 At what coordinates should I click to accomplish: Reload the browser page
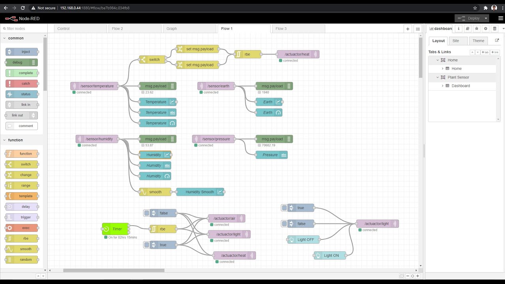tap(23, 8)
